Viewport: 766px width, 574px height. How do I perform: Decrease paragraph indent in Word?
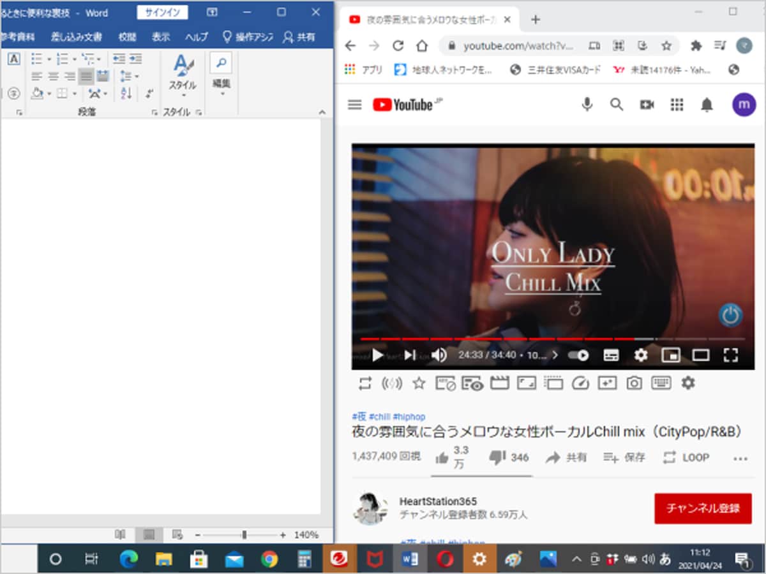pos(119,59)
